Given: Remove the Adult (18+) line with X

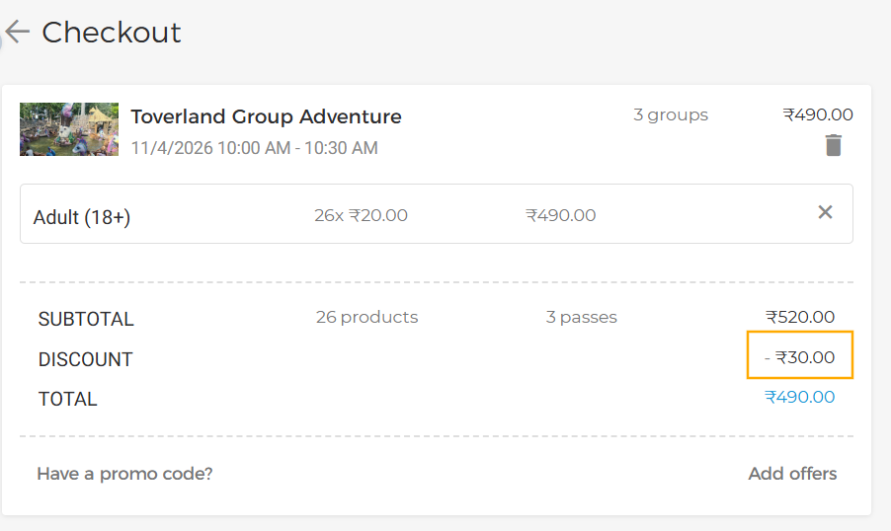Looking at the screenshot, I should [x=826, y=212].
